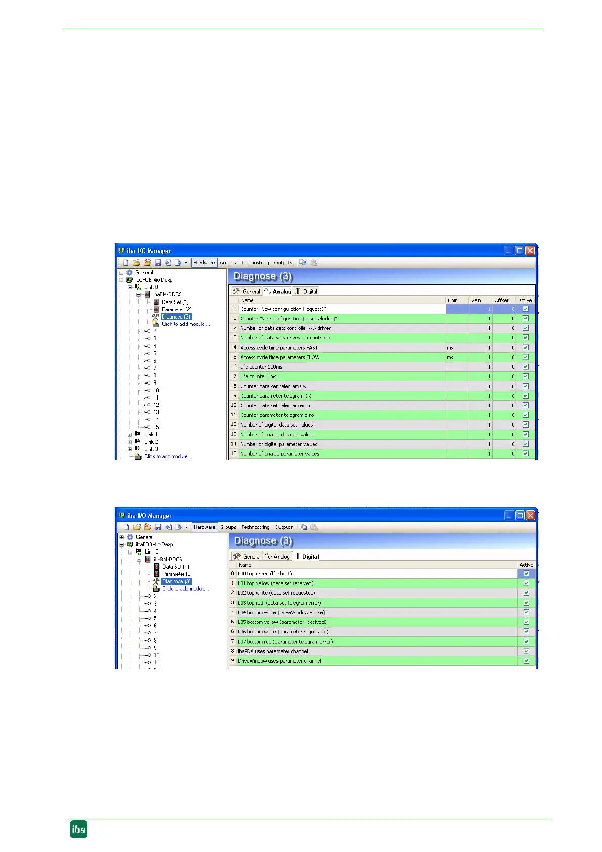Click Hardware button in Digital-tab window toolbar
This screenshot has width=602, height=852.
pyautogui.click(x=205, y=527)
